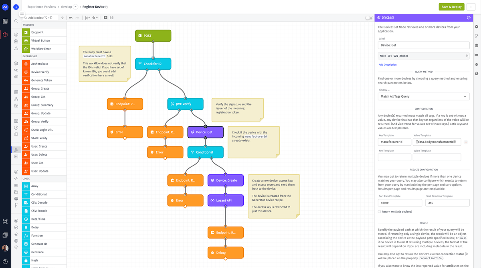This screenshot has height=268, width=481.
Task: Check the Return multiple devices box
Action: point(380,212)
